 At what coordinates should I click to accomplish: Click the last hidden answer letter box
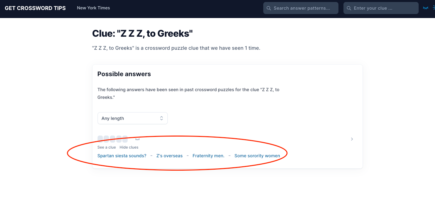point(125,139)
